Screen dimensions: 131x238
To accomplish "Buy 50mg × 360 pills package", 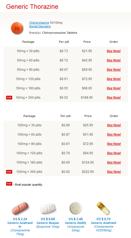I will pos(114,98).
